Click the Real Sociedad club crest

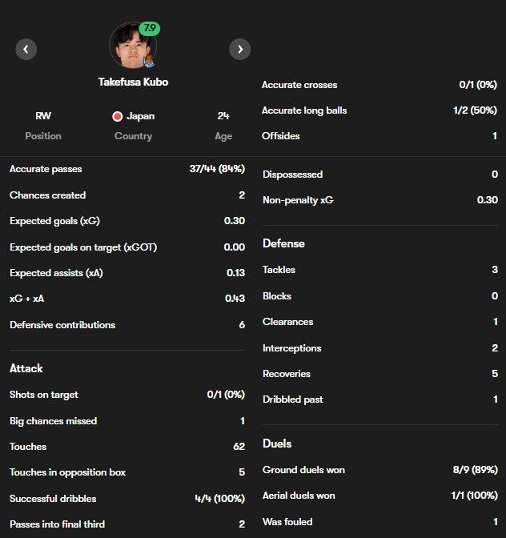point(149,62)
